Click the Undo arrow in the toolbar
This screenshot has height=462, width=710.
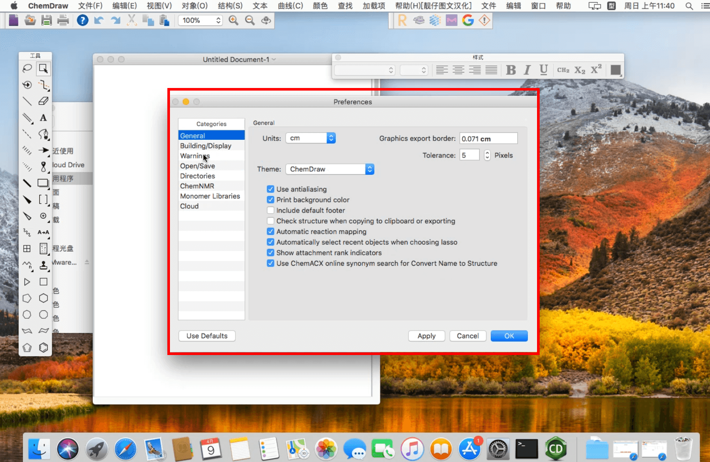point(99,20)
